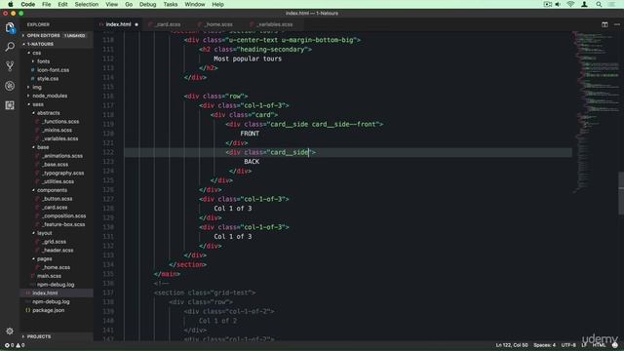Open the Manage gear menu
Viewport: 624px width, 351px height.
click(x=10, y=331)
